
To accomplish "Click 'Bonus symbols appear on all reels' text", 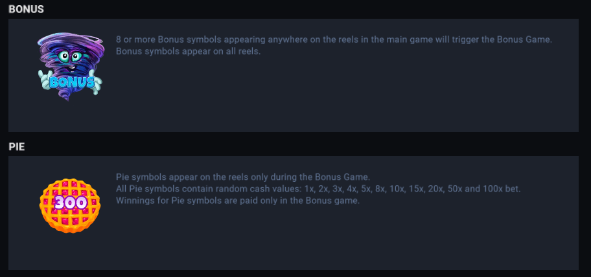I will coord(188,52).
